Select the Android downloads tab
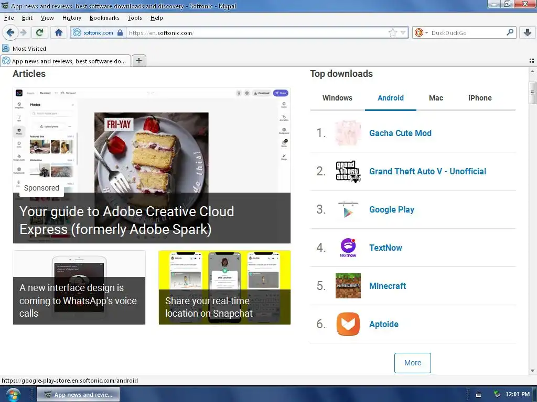 point(390,98)
